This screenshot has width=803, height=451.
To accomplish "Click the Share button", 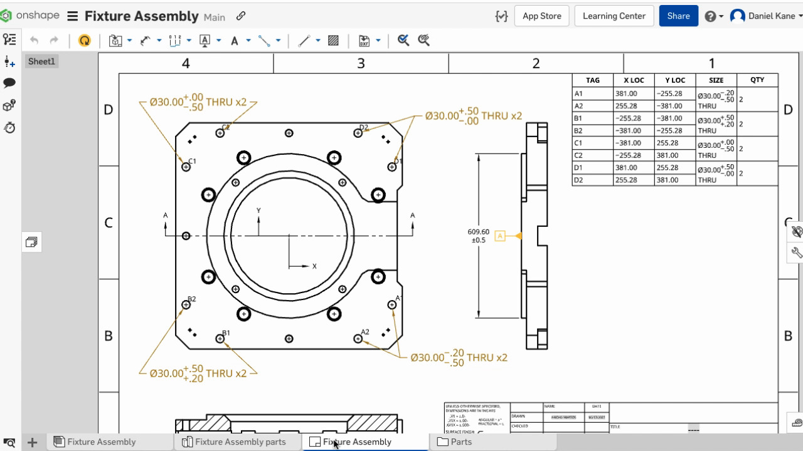I will point(678,16).
